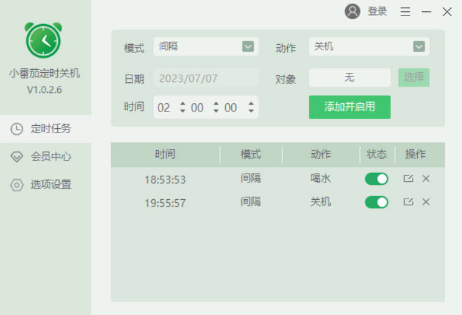Screen dimensions: 462x315
Task: Click the hours value 02
Action: point(164,108)
